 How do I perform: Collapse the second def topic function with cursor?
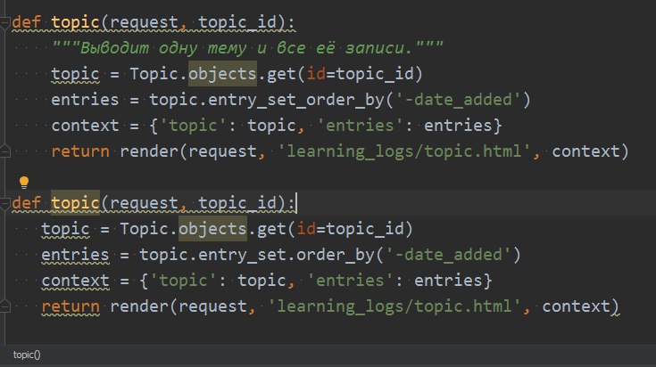(4, 203)
